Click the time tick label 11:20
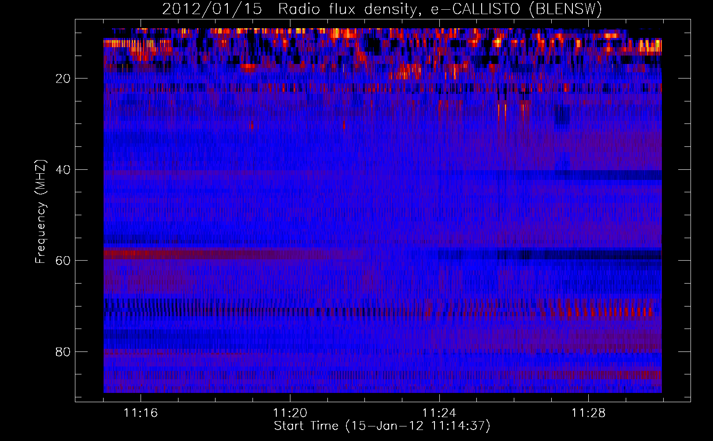This screenshot has width=713, height=441. click(x=290, y=413)
